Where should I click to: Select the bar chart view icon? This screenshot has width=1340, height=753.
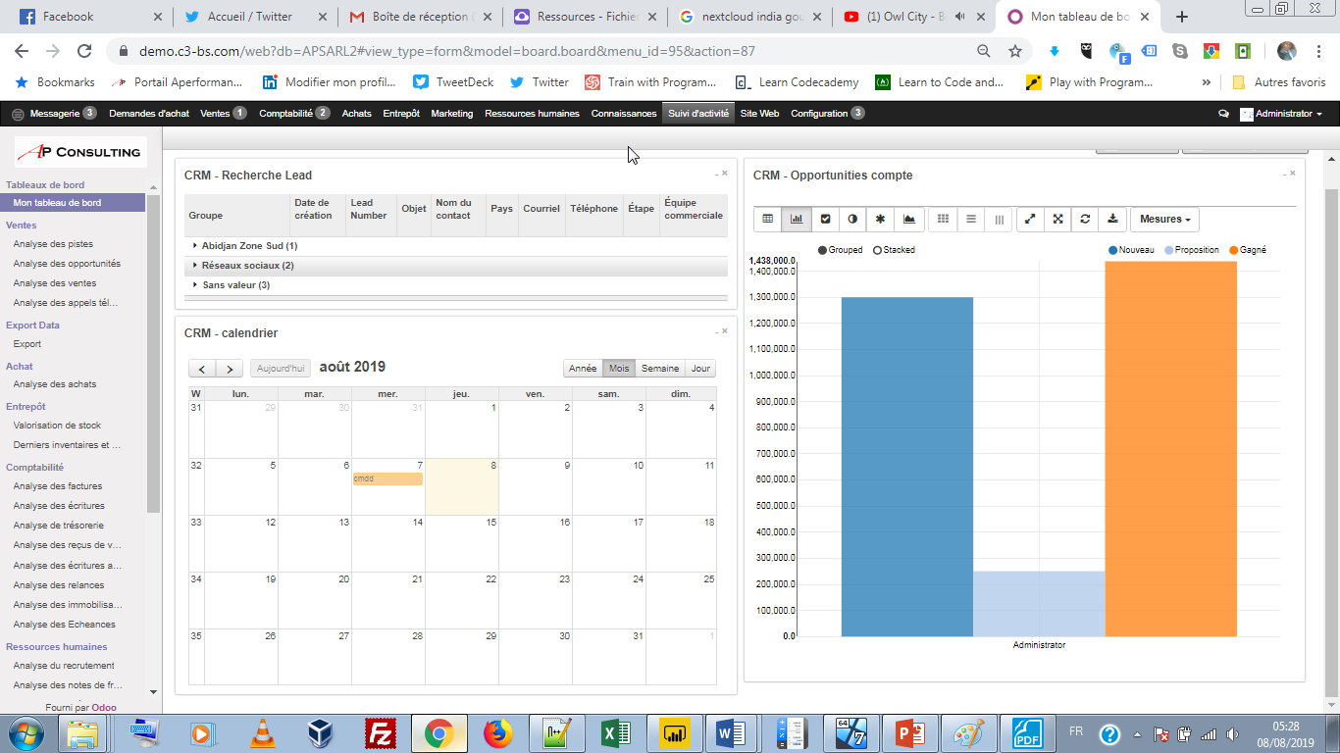point(797,220)
